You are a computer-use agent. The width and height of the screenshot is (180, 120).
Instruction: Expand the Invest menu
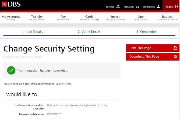[x=115, y=18]
